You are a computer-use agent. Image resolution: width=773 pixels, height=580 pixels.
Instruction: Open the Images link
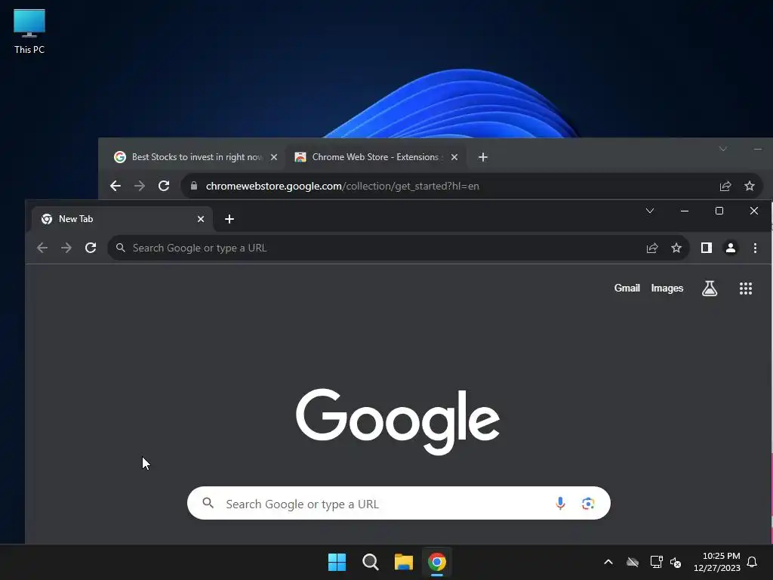coord(667,288)
